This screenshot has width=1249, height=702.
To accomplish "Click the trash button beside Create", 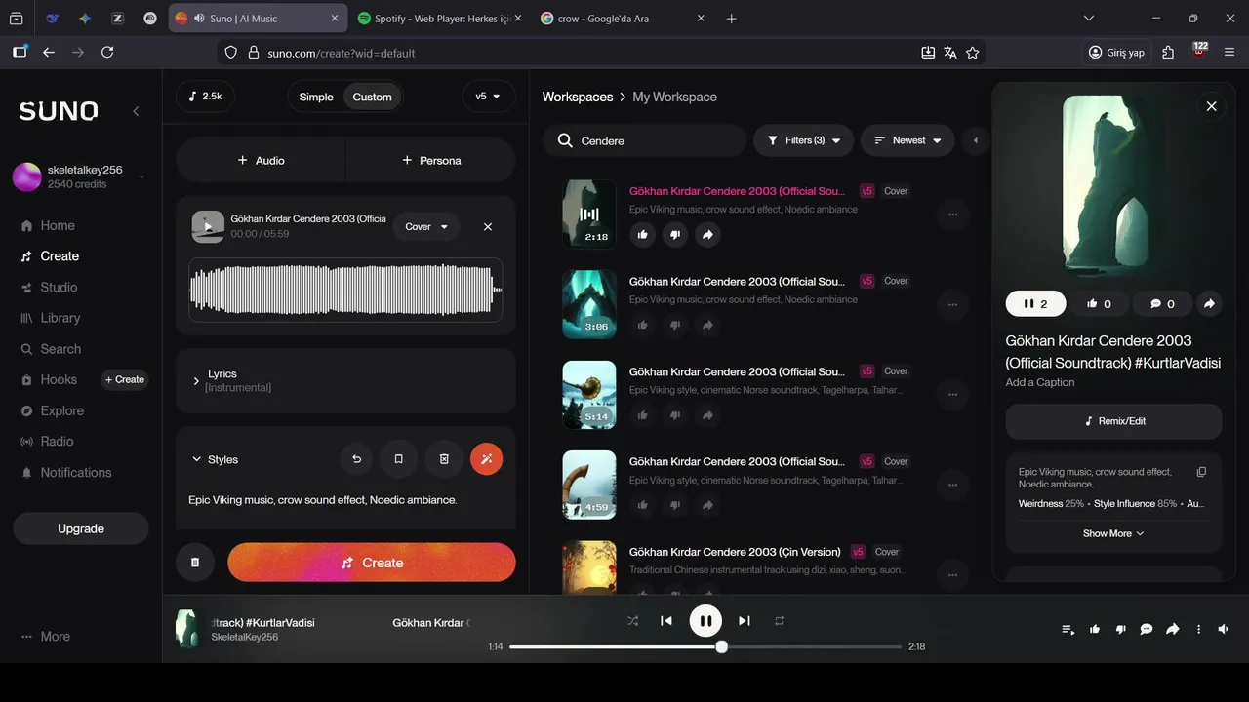I will coord(195,563).
